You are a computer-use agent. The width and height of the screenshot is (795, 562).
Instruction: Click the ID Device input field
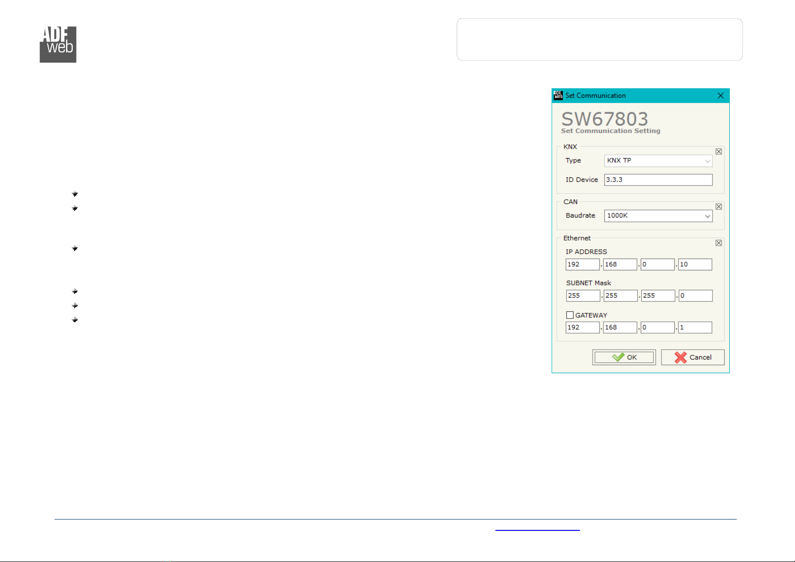(x=658, y=180)
